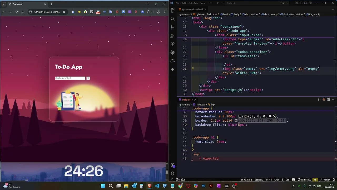This screenshot has height=190, width=337.
Task: Open the Source Control view
Action: click(x=172, y=27)
